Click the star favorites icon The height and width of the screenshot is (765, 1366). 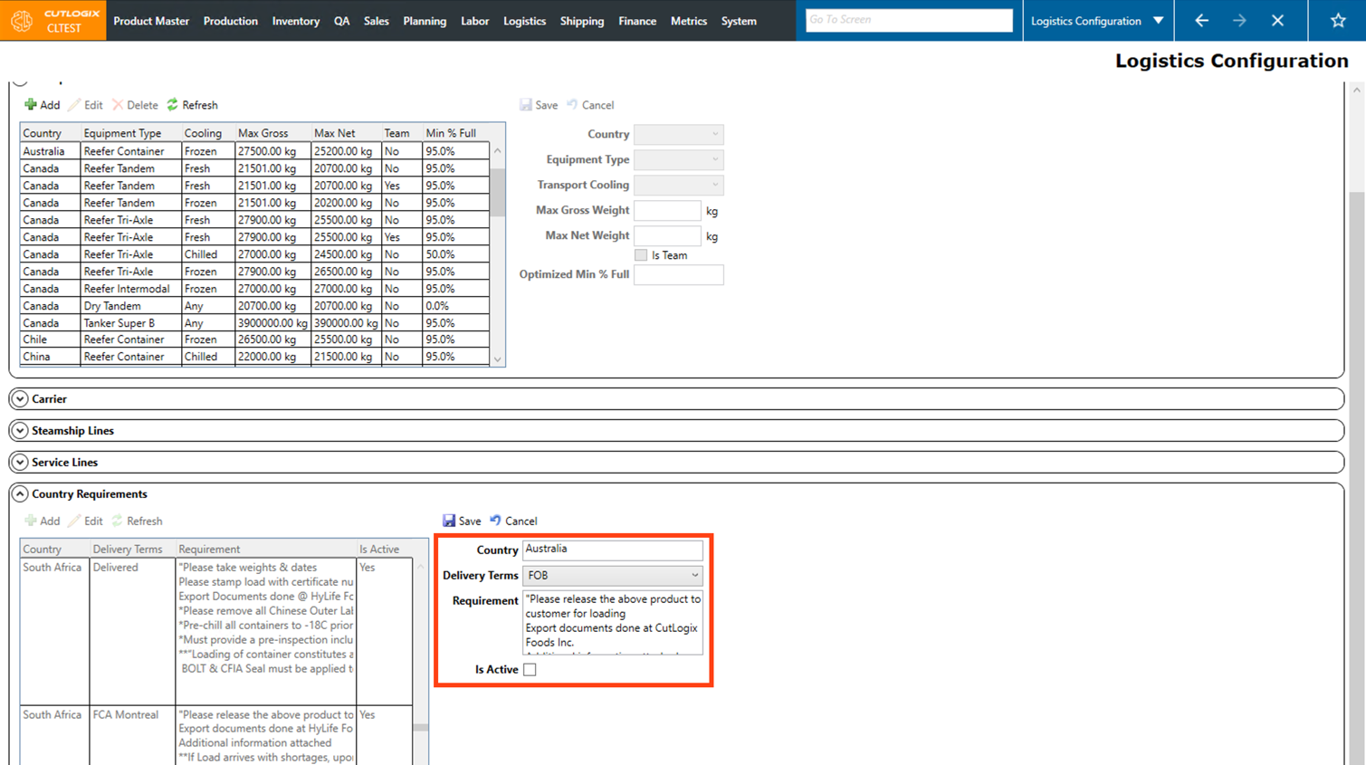tap(1337, 21)
